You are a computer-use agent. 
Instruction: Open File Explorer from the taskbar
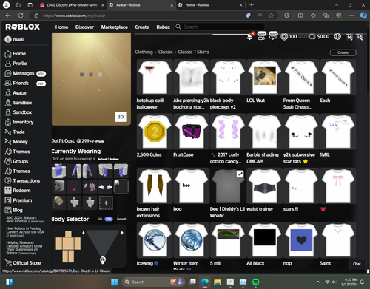pyautogui.click(x=218, y=282)
